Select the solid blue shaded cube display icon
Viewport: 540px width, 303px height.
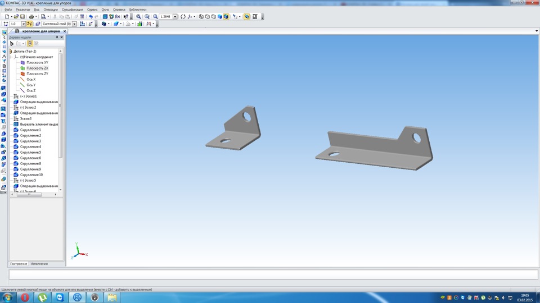click(x=220, y=16)
